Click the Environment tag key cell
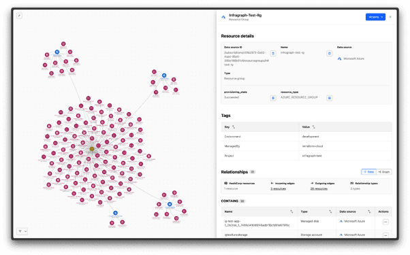The image size is (410, 255). pyautogui.click(x=260, y=137)
